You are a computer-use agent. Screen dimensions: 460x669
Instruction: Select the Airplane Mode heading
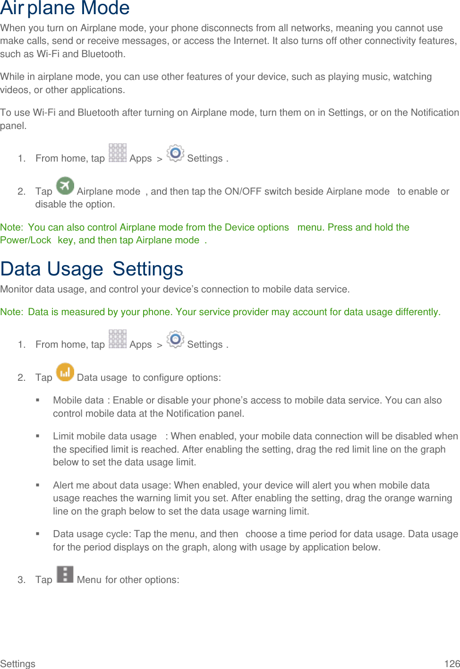tap(65, 8)
